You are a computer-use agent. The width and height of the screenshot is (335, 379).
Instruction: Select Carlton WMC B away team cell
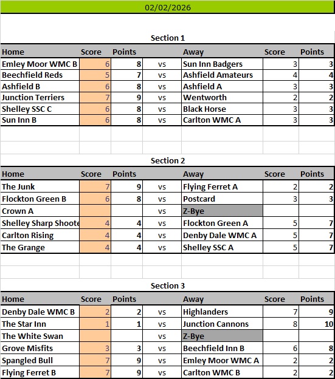(x=222, y=372)
